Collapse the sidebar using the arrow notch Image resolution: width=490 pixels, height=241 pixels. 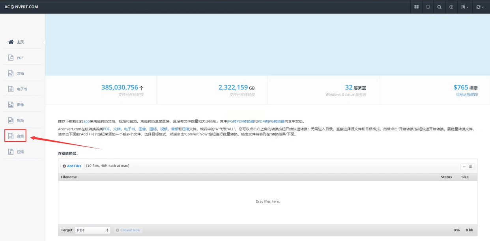click(44, 42)
